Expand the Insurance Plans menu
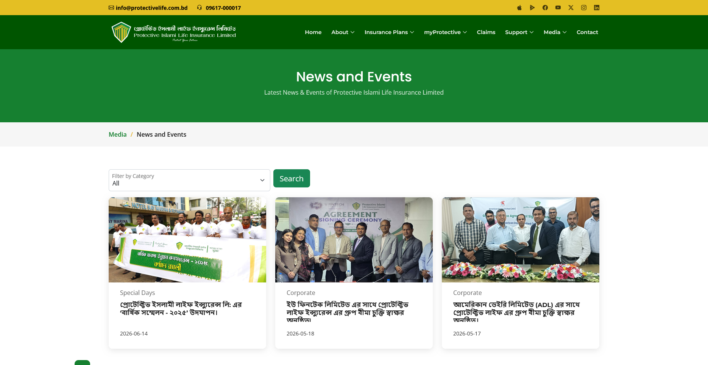708x365 pixels. pyautogui.click(x=389, y=32)
